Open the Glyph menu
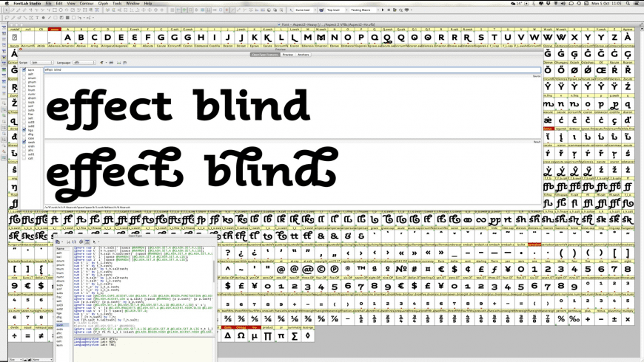Viewport: 644px width, 362px height. (103, 3)
